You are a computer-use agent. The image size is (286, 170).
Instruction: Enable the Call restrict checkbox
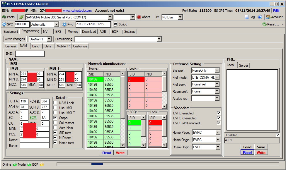click(x=55, y=123)
